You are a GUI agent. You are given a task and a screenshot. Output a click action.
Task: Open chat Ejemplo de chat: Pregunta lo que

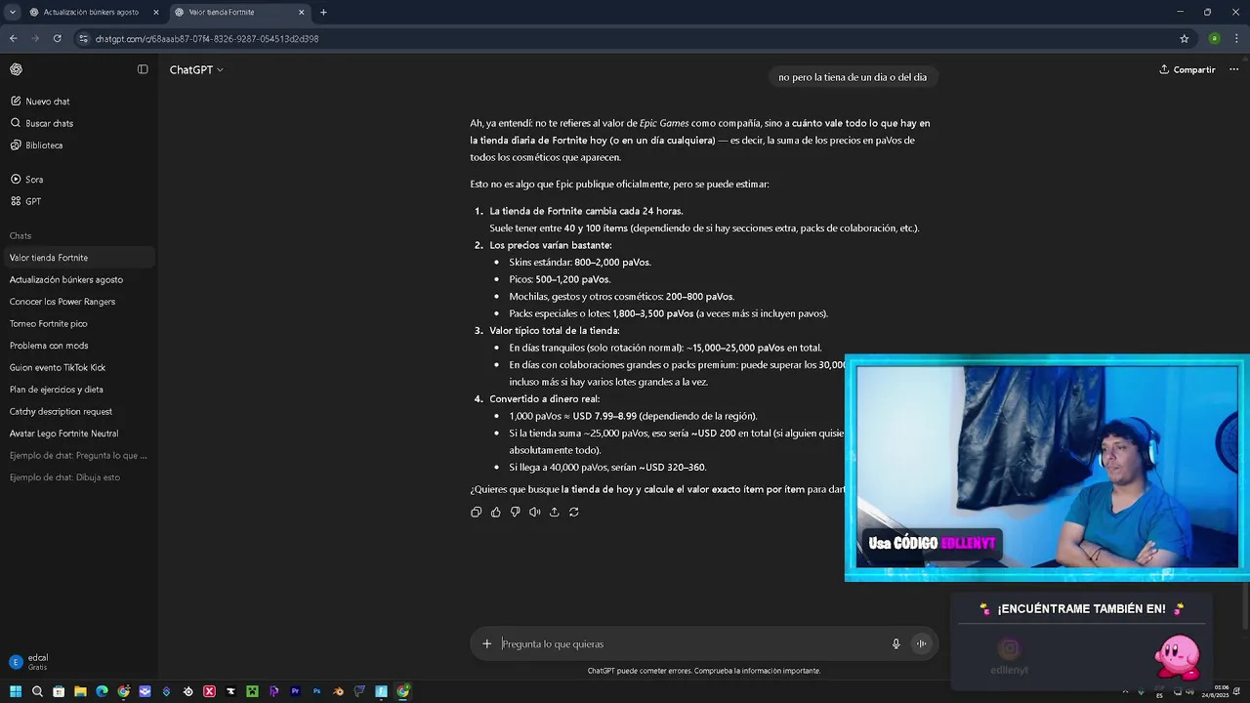tap(78, 455)
